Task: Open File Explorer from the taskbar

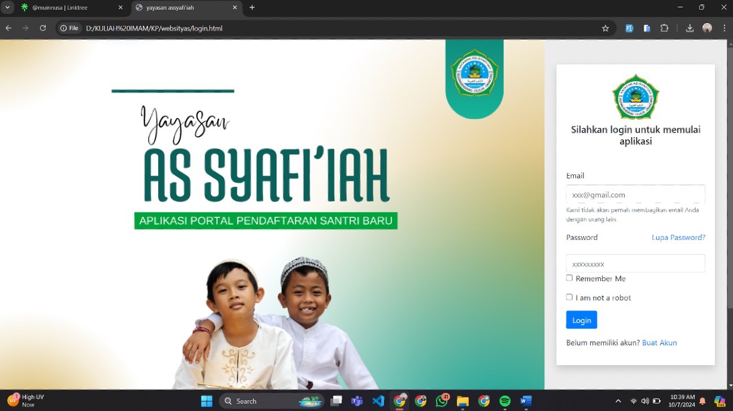Action: point(463,401)
